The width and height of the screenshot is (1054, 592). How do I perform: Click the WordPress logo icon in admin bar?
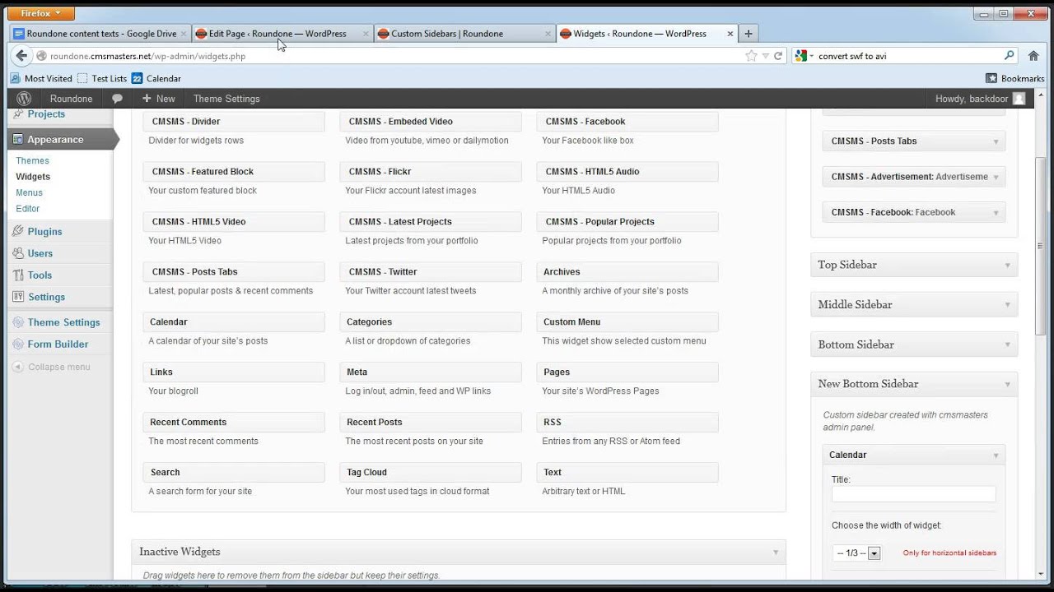pos(24,98)
